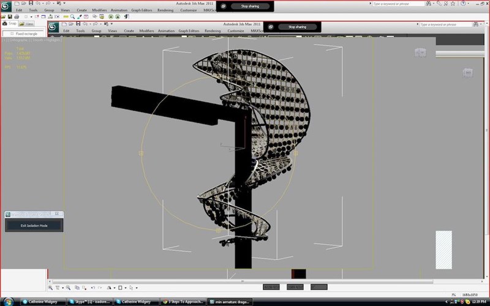
Task: Open the pointer tool dropdown at bottom
Action: coord(137,288)
